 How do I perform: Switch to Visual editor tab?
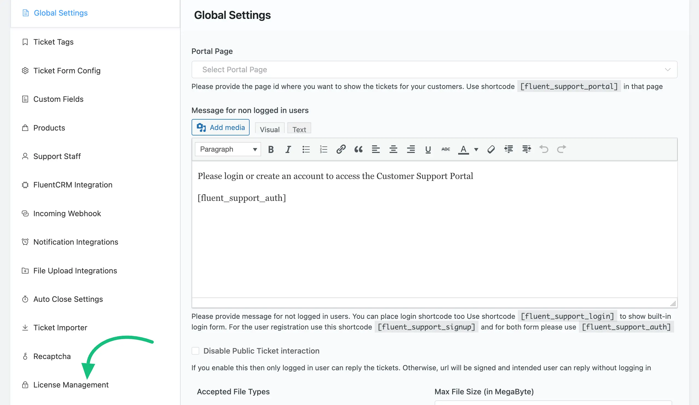[x=269, y=129]
